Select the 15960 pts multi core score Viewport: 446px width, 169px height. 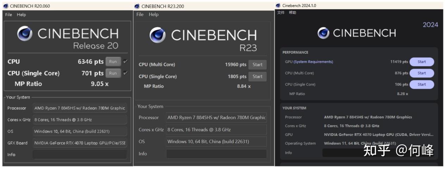[236, 65]
